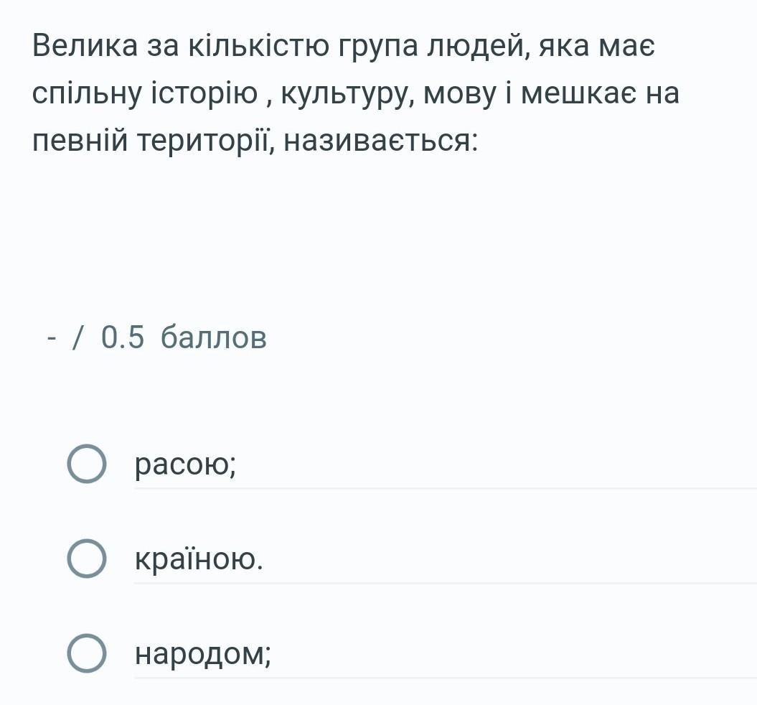Click the країною. answer label text
Viewport: 757px width, 705px height.
(199, 559)
